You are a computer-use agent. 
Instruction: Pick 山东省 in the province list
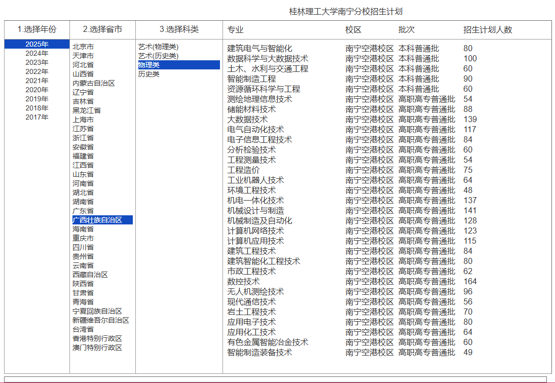click(83, 174)
